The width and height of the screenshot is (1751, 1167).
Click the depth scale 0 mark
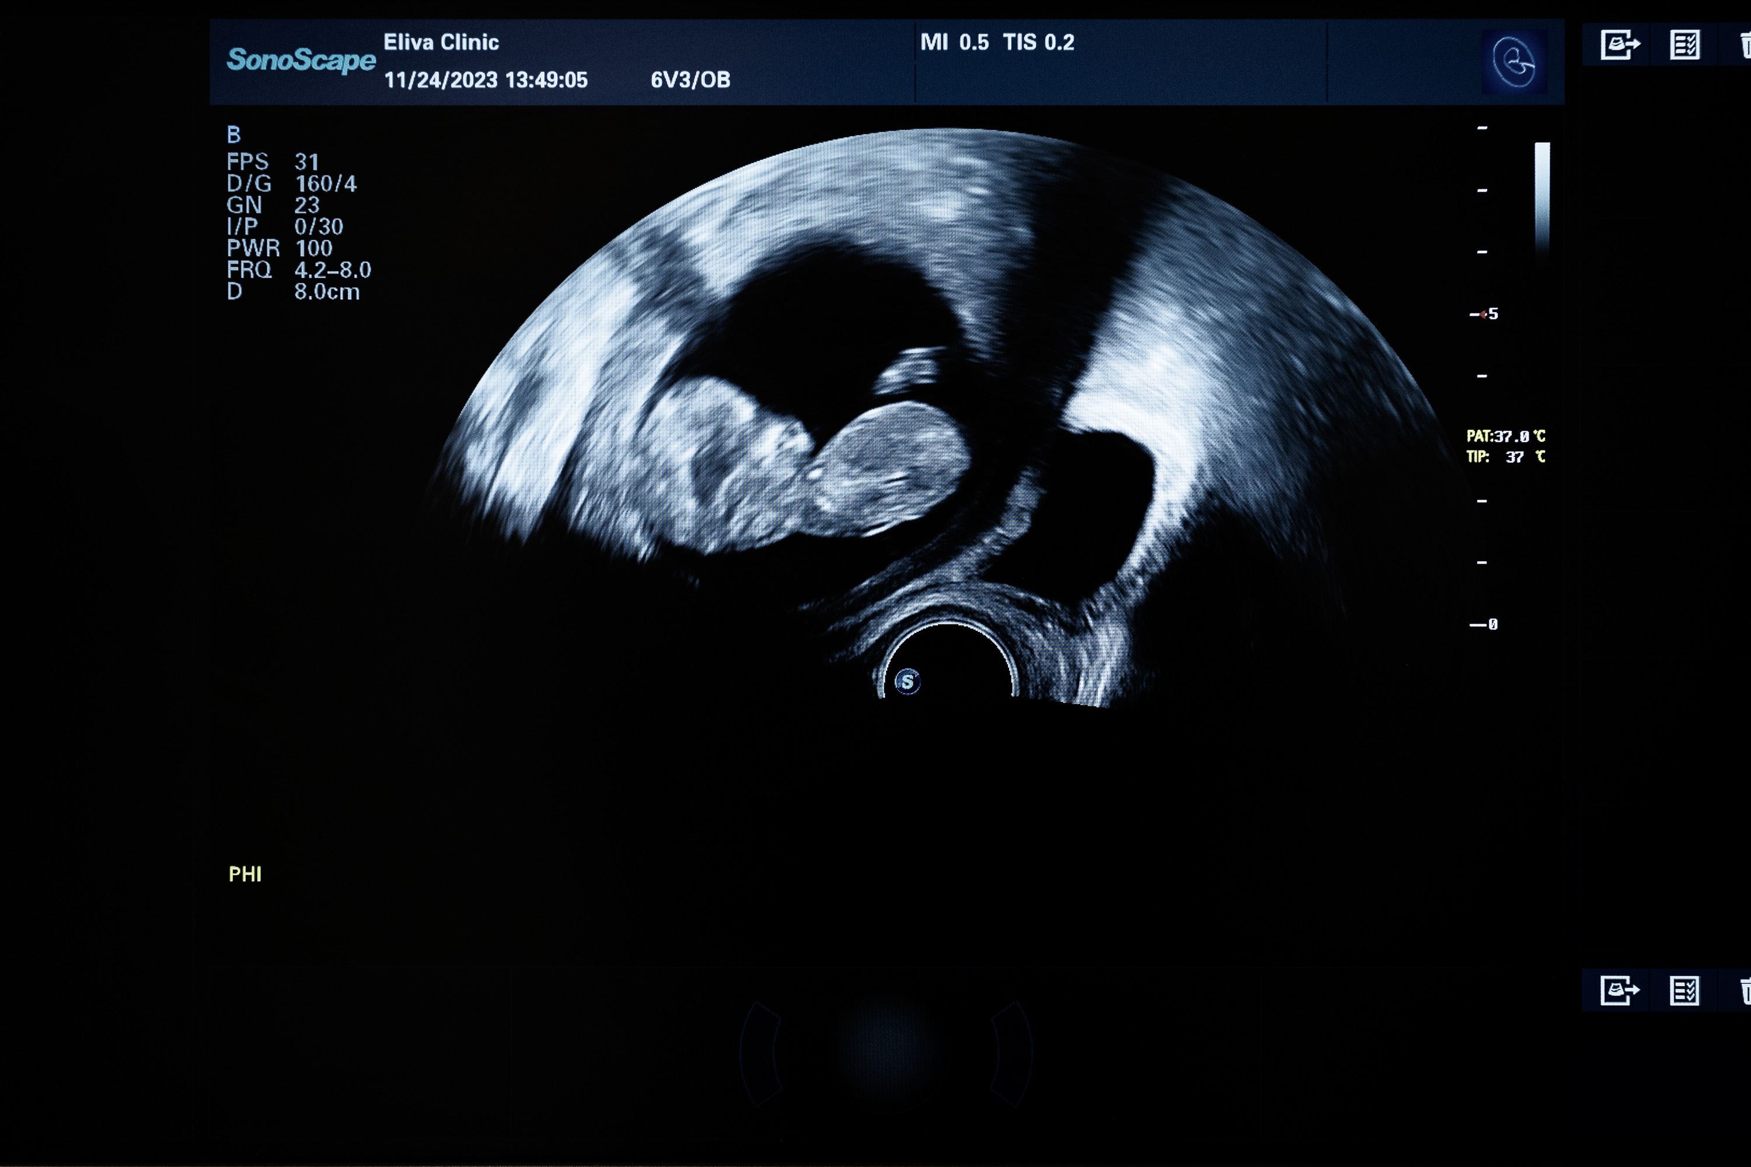1484,624
